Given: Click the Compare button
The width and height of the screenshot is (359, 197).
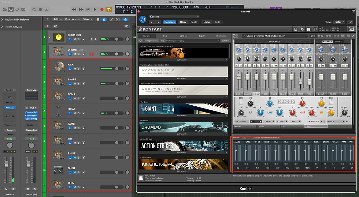Looking at the screenshot, I should 169,22.
